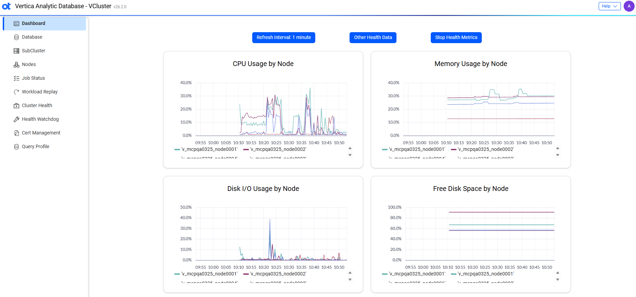This screenshot has width=636, height=297.
Task: Page up the Disk I/O legend
Action: click(350, 273)
